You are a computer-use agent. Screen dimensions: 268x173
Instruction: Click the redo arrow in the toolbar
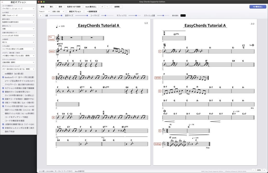pyautogui.click(x=107, y=7)
